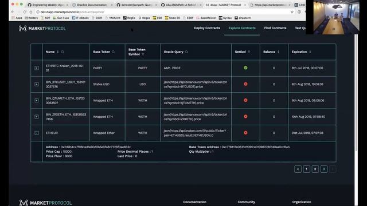This screenshot has height=206, width=367.
Task: Reload the page with browser refresh icon
Action: tap(25, 12)
